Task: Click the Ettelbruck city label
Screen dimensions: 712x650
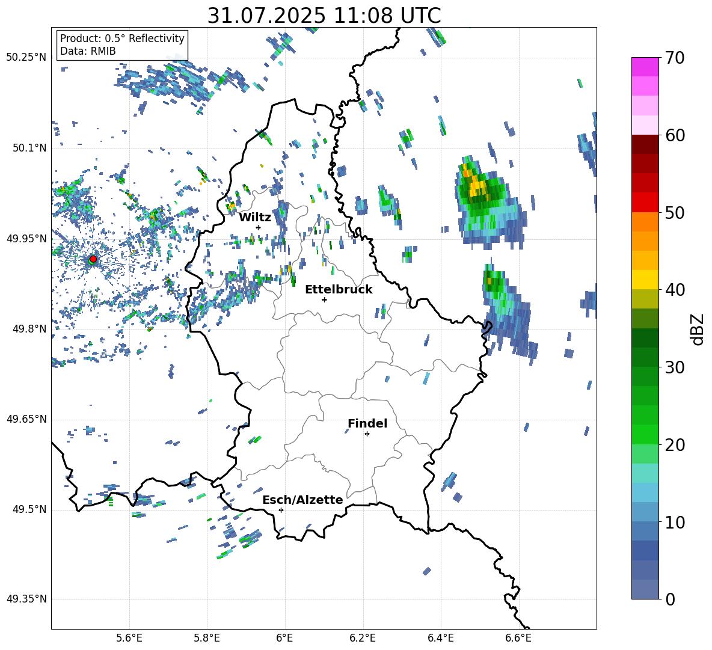Action: click(x=339, y=290)
